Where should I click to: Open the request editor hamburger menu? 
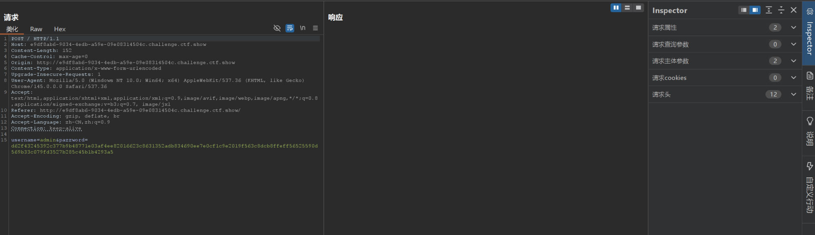point(315,28)
